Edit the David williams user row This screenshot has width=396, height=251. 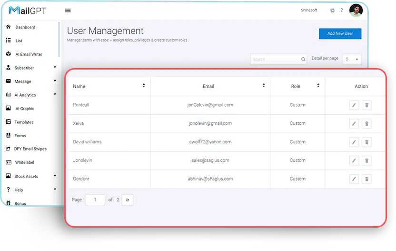pyautogui.click(x=354, y=142)
